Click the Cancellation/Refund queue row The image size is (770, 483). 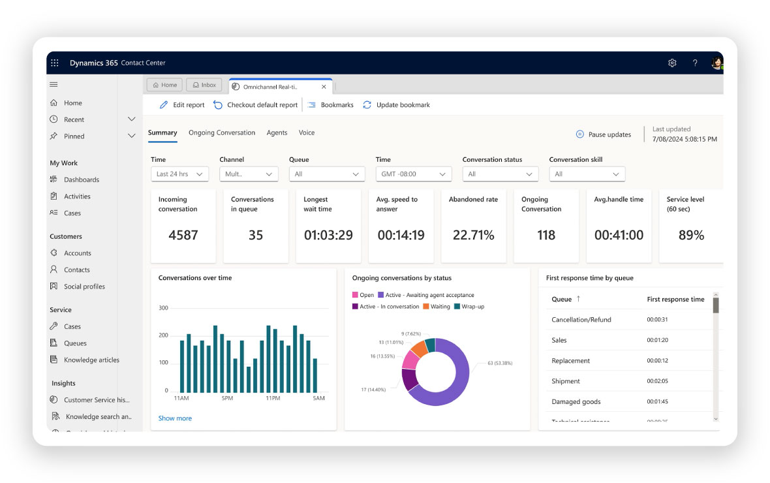click(x=629, y=319)
